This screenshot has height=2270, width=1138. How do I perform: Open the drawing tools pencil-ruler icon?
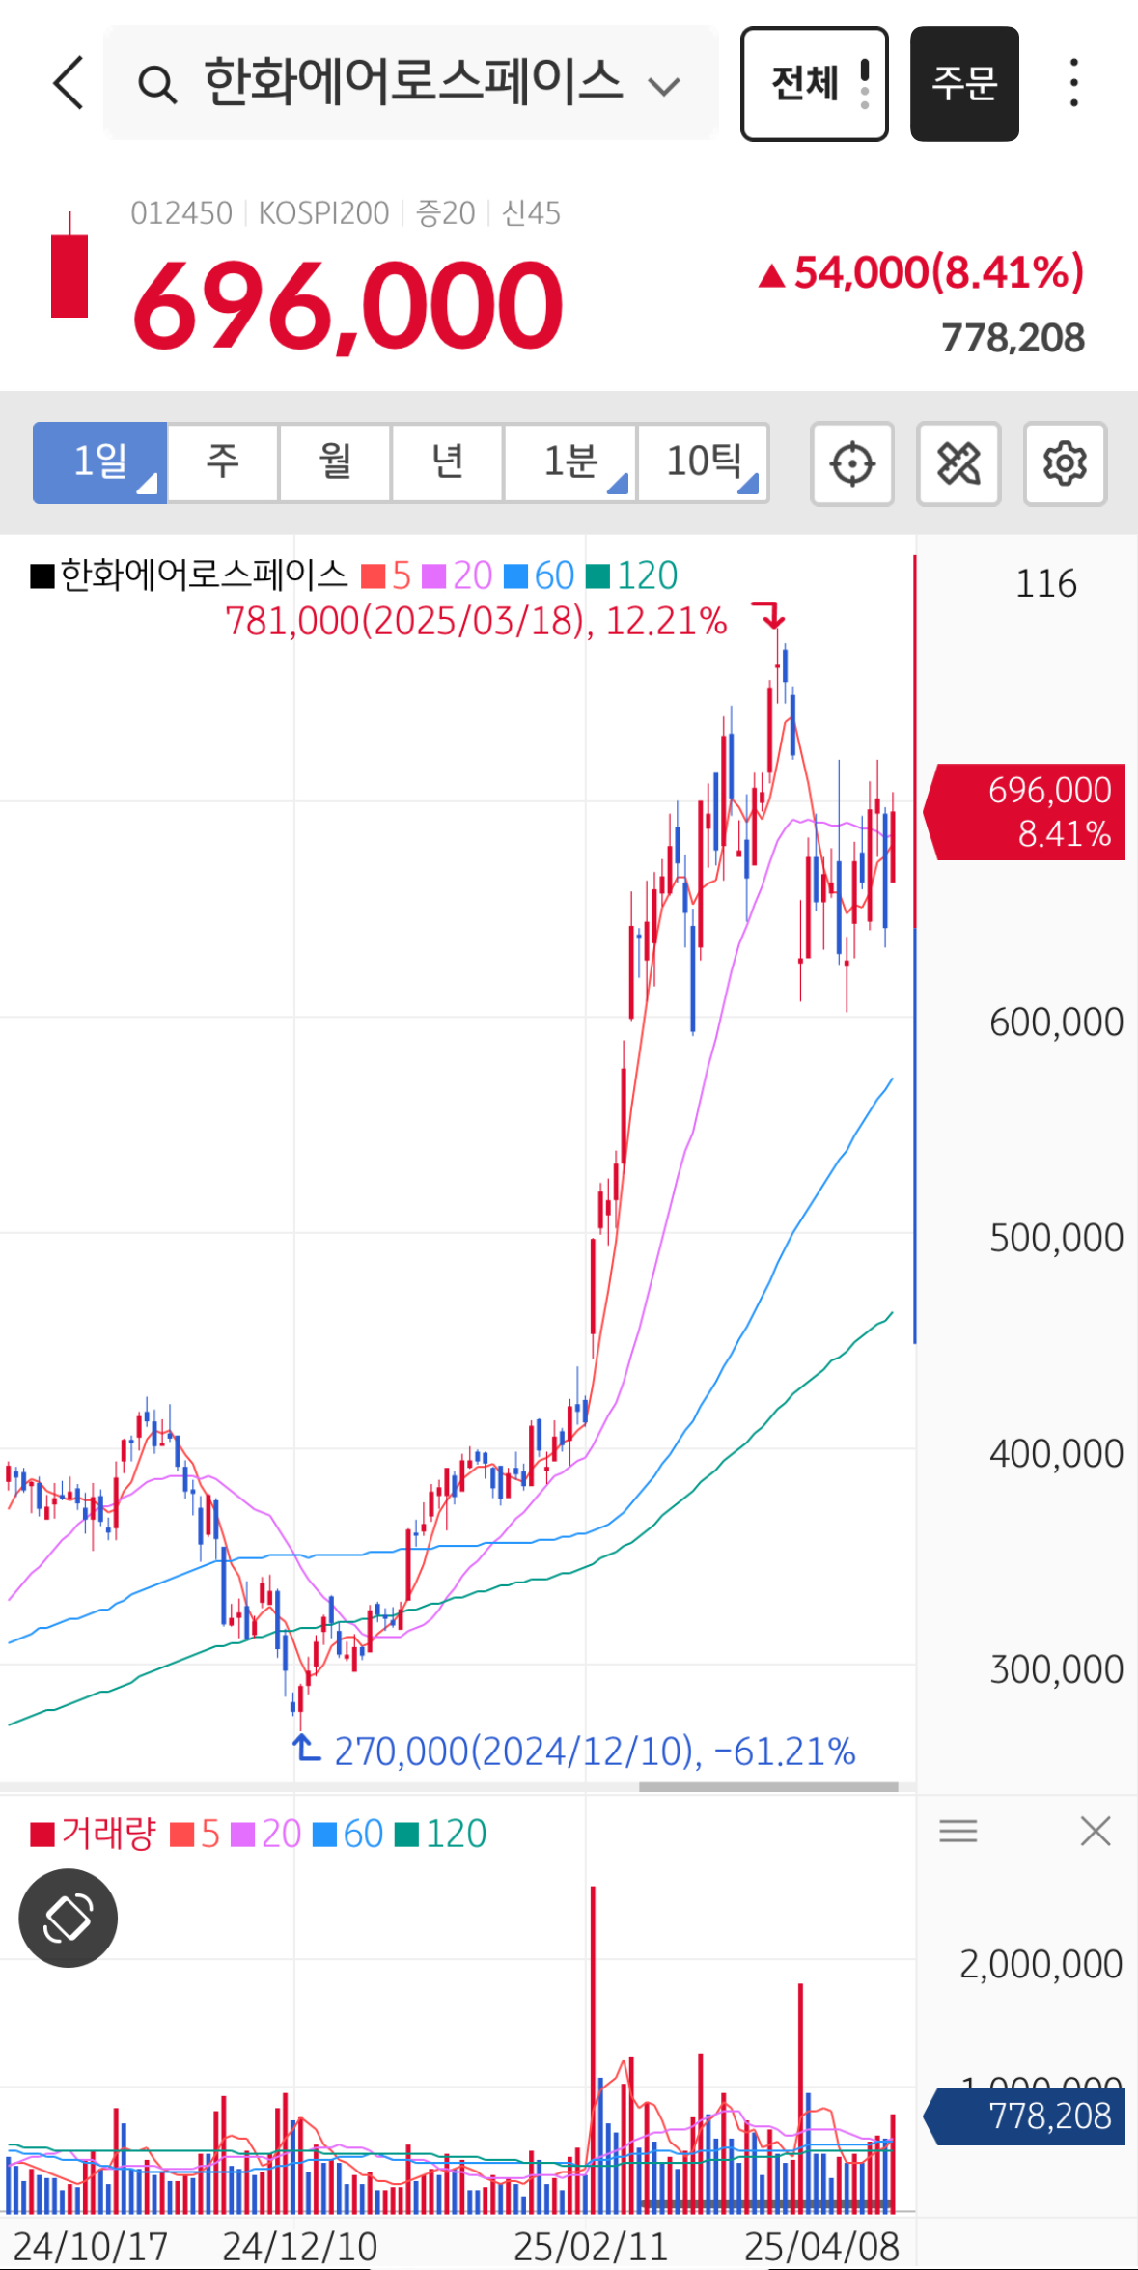(x=958, y=463)
